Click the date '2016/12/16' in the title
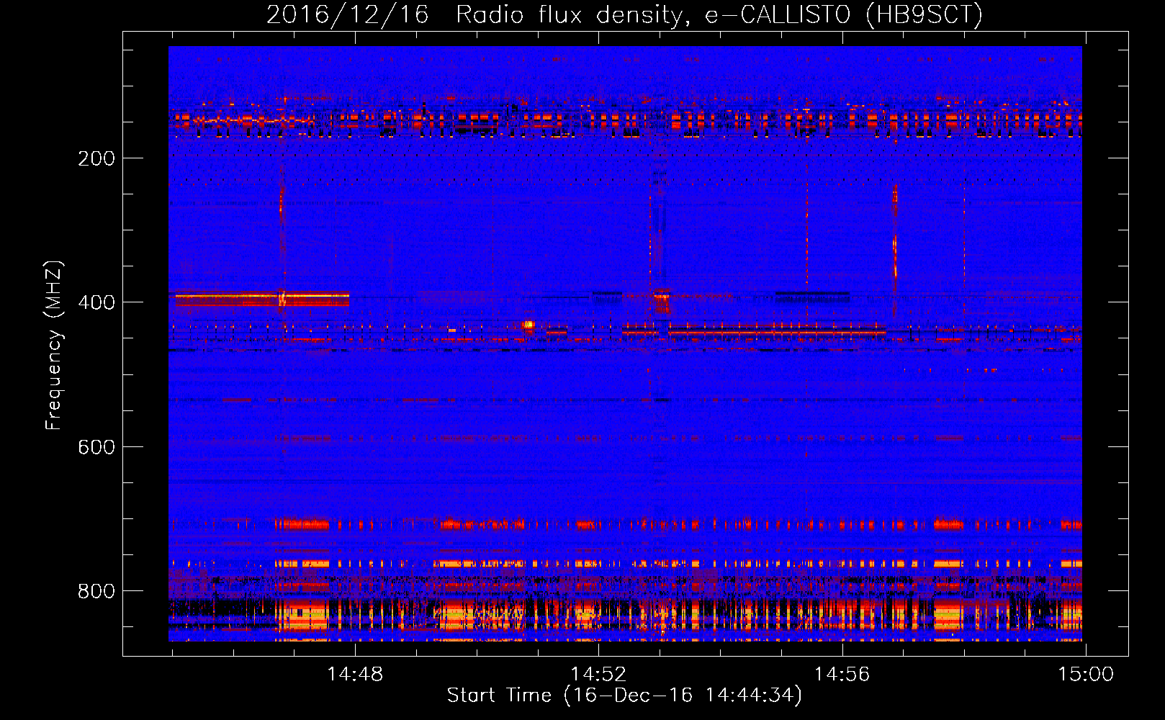The width and height of the screenshot is (1165, 720). (348, 14)
